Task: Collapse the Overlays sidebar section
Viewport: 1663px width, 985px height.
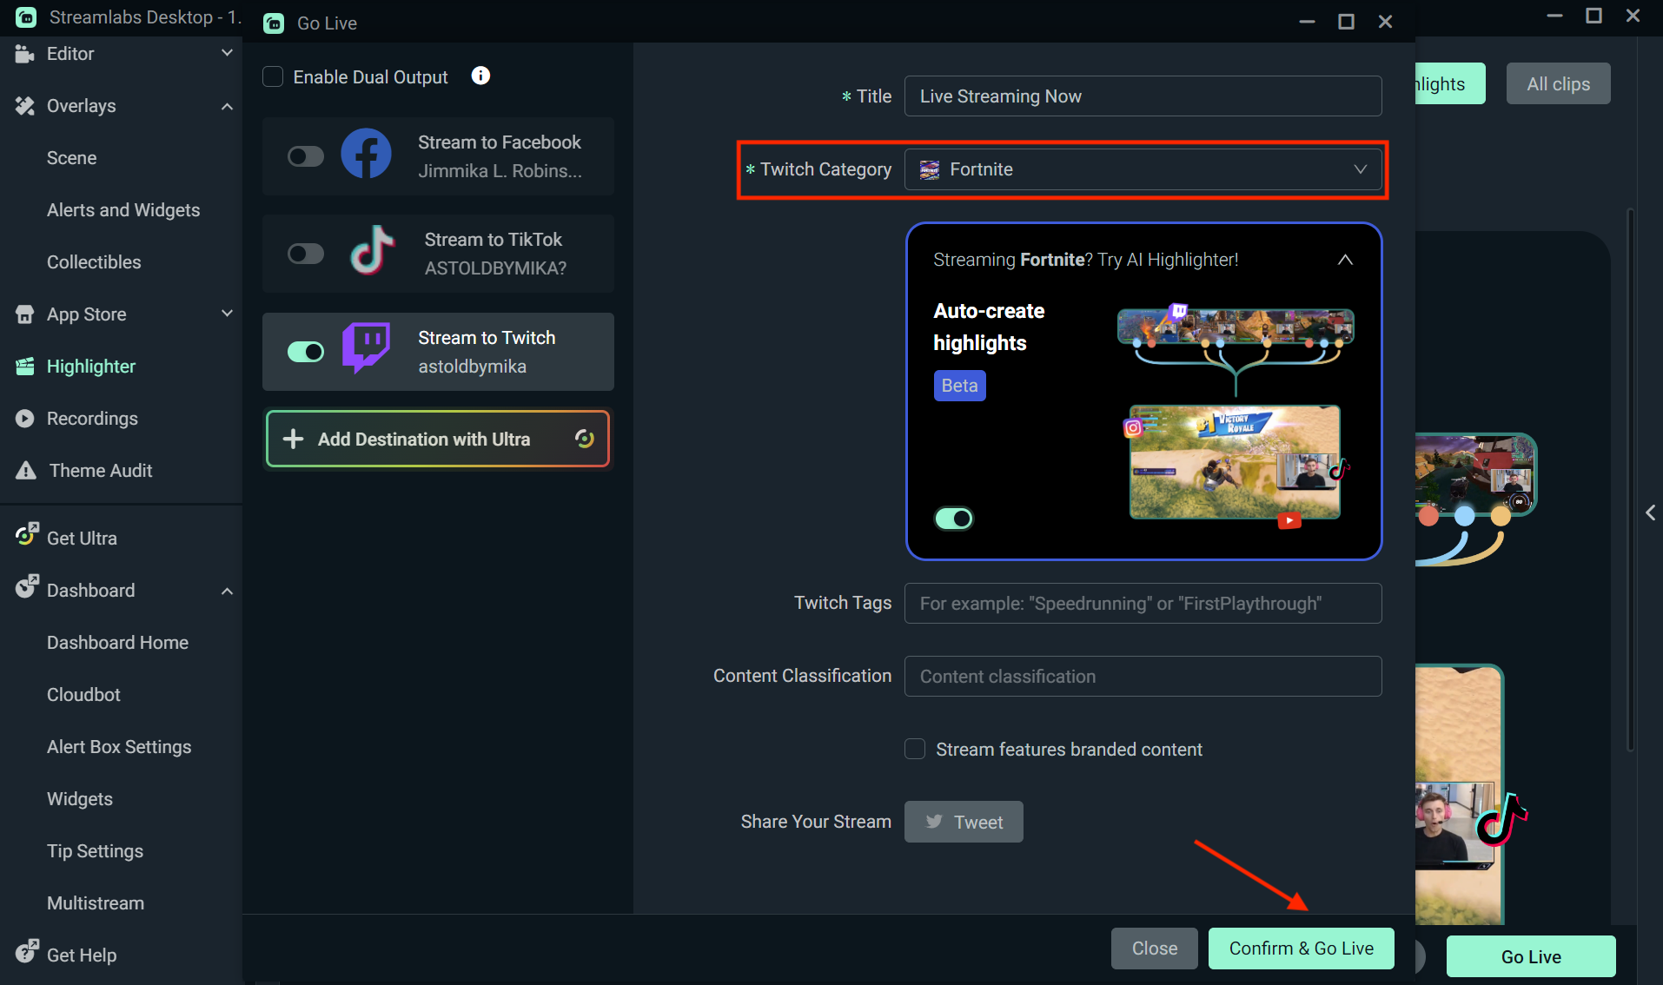Action: [x=227, y=106]
